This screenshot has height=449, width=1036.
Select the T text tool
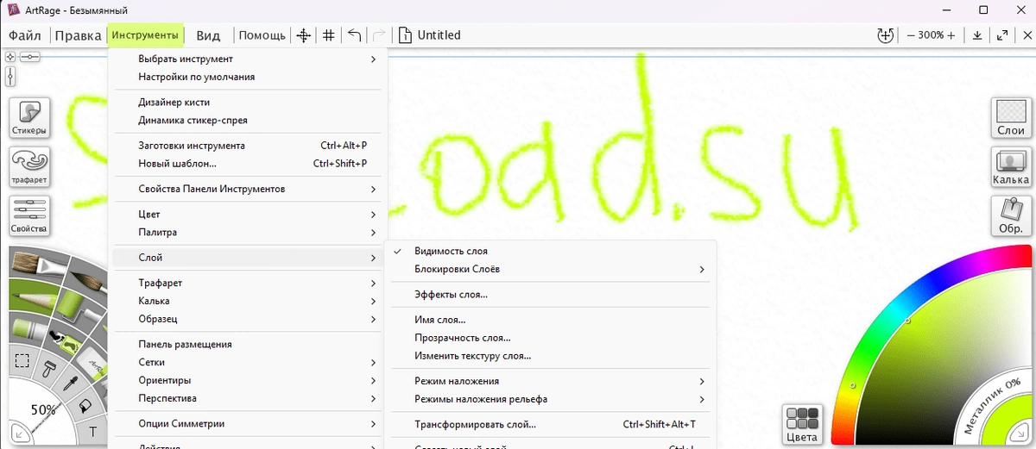92,431
